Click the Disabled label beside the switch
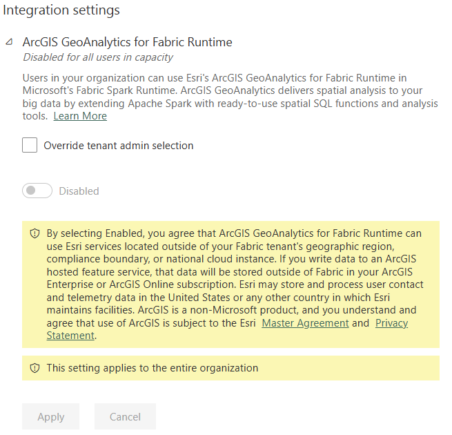452x435 pixels. (79, 191)
